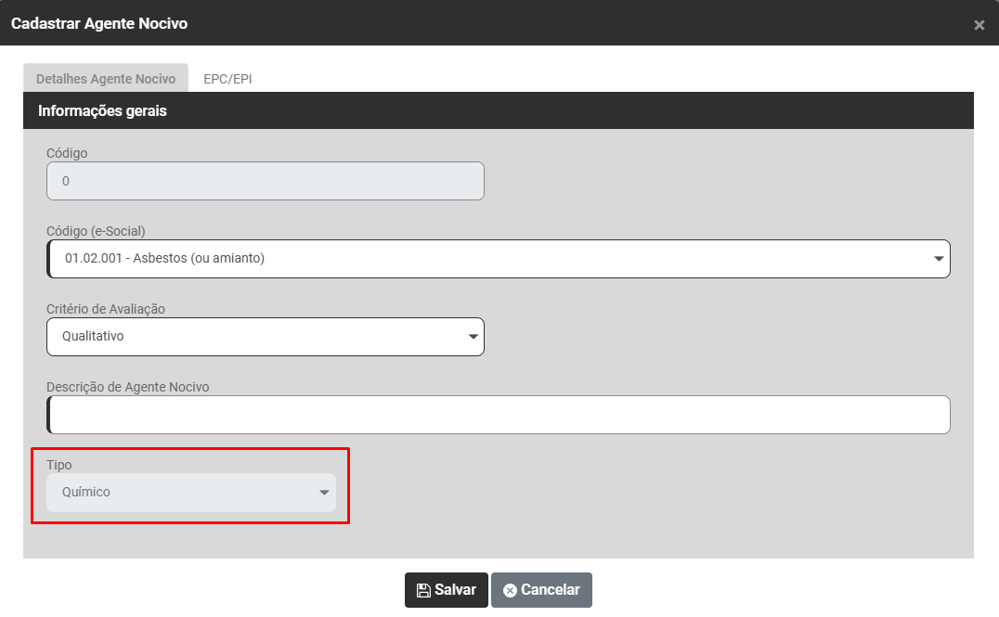
Task: Open the Código (e-Social) dropdown arrow
Action: 938,259
